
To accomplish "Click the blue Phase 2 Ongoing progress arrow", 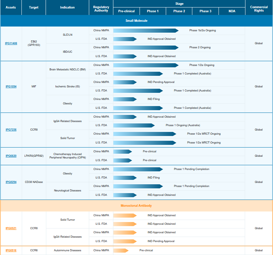I will pos(146,48).
